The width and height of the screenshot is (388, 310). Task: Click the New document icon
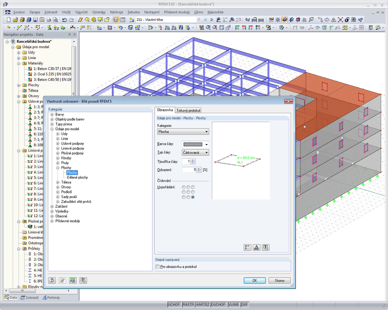9,20
